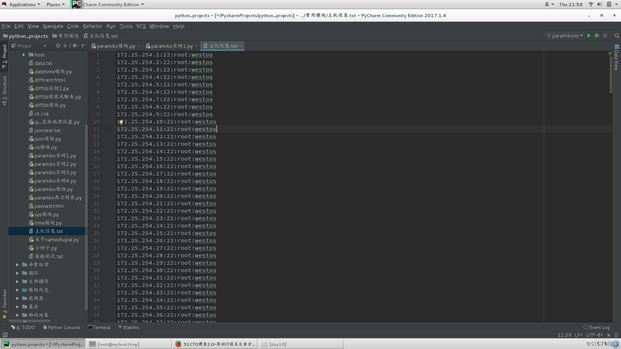
Task: Open the run configuration dropdown
Action: pyautogui.click(x=565, y=36)
